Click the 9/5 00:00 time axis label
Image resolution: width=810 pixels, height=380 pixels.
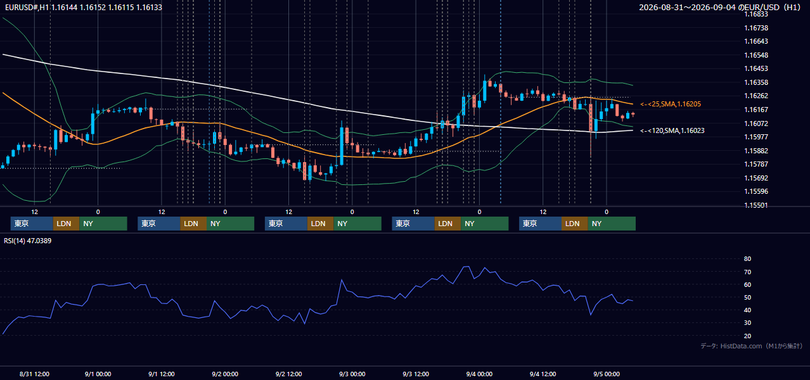(607, 374)
